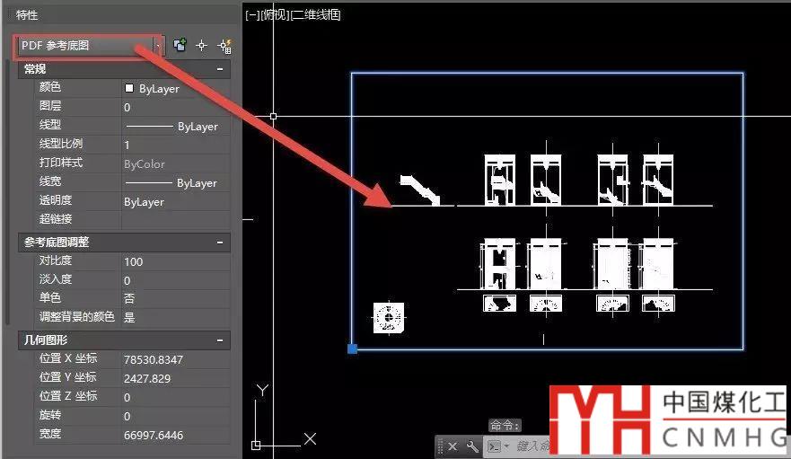791x459 pixels.
Task: Click the 图层 property label
Action: click(x=50, y=106)
